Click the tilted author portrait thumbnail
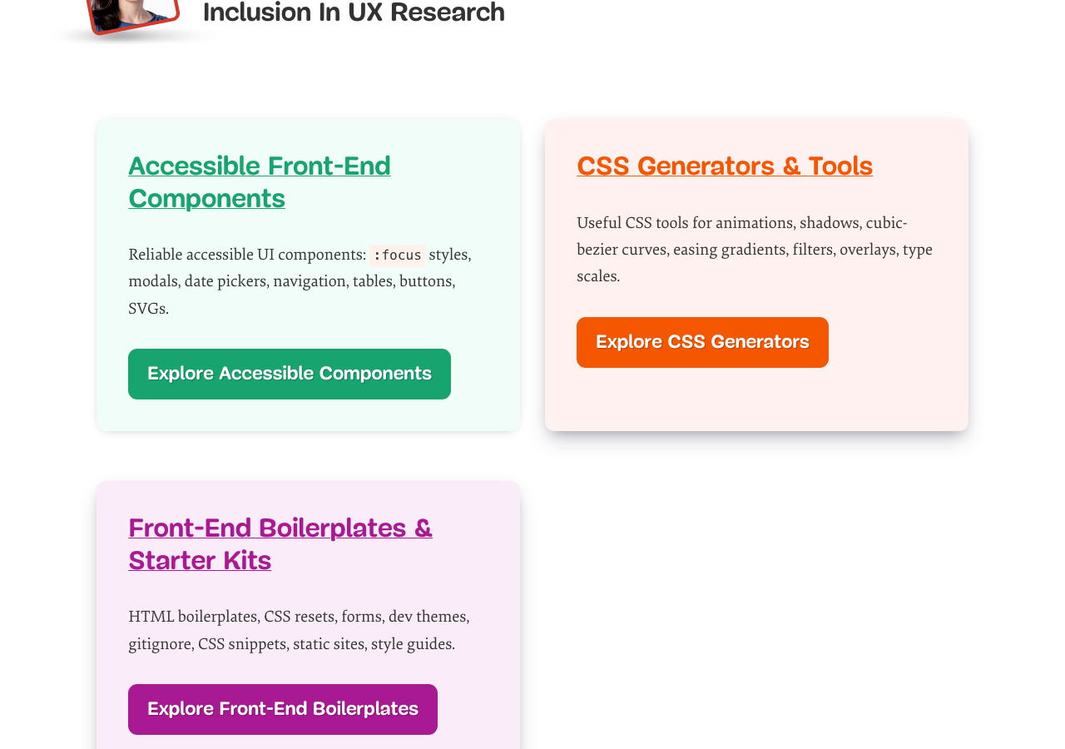1065x749 pixels. click(133, 15)
